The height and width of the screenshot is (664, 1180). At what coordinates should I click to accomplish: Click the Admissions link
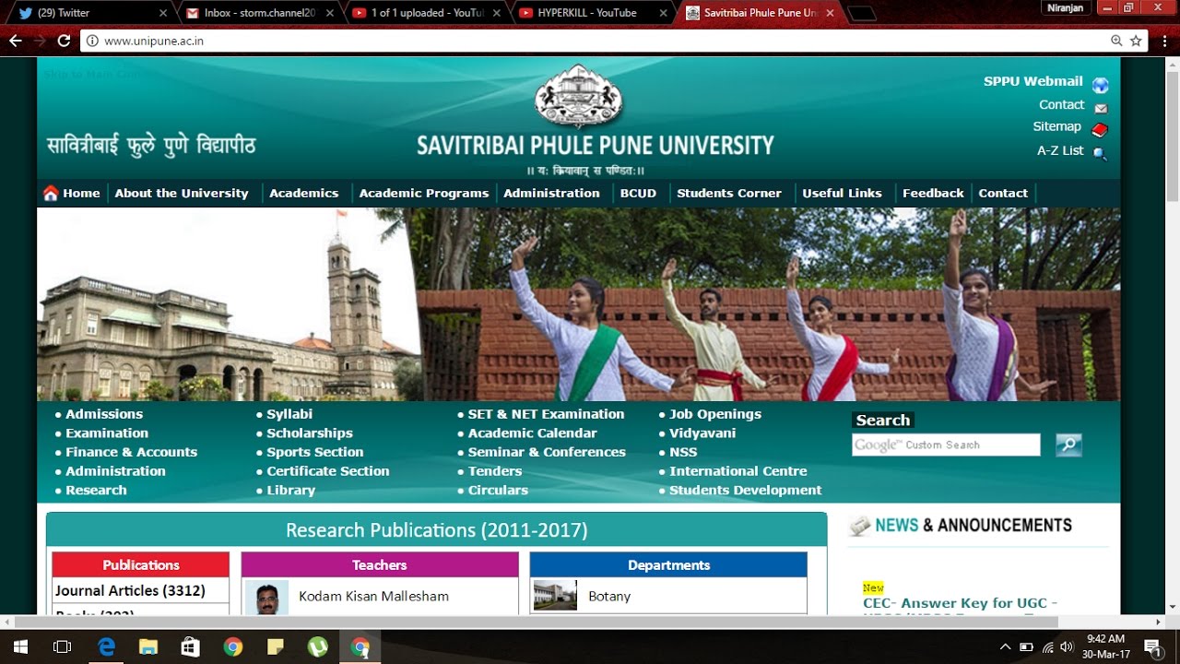tap(104, 414)
